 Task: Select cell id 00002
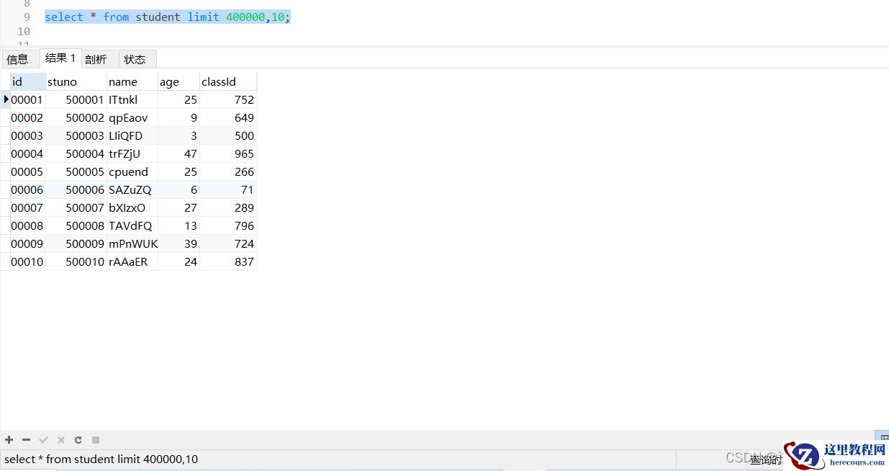coord(28,117)
